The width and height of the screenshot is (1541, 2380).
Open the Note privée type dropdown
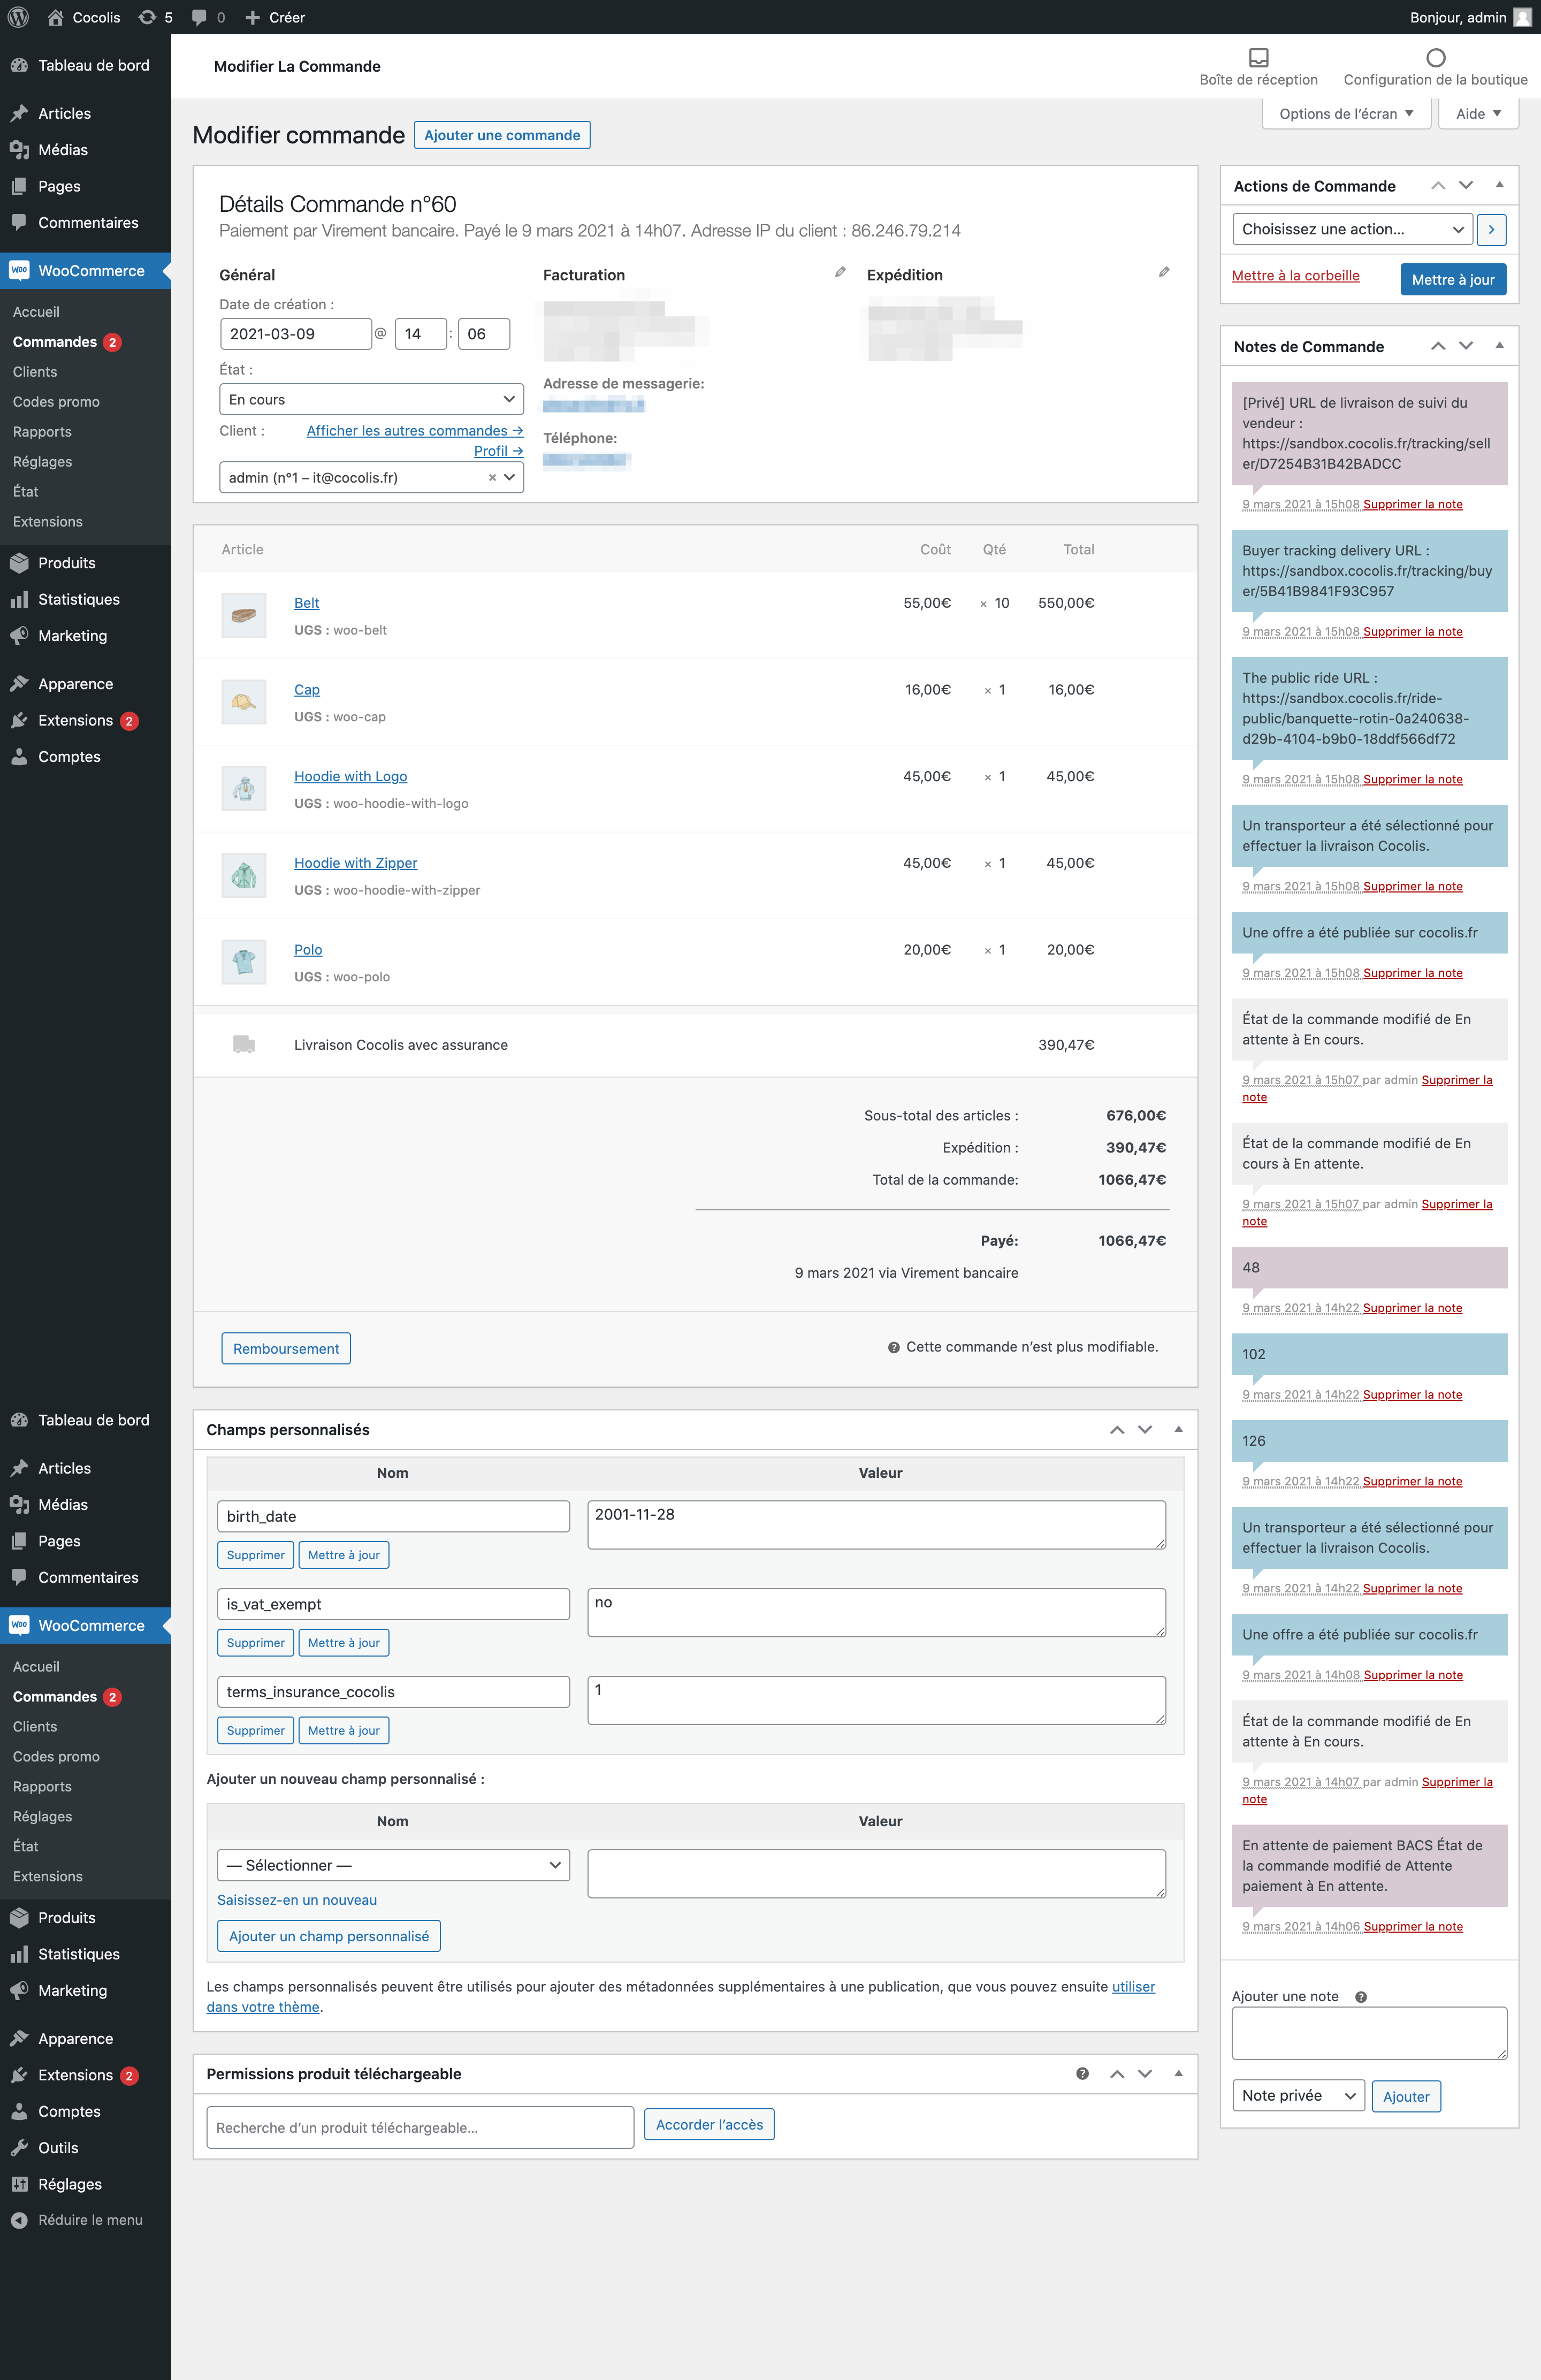coord(1298,2095)
